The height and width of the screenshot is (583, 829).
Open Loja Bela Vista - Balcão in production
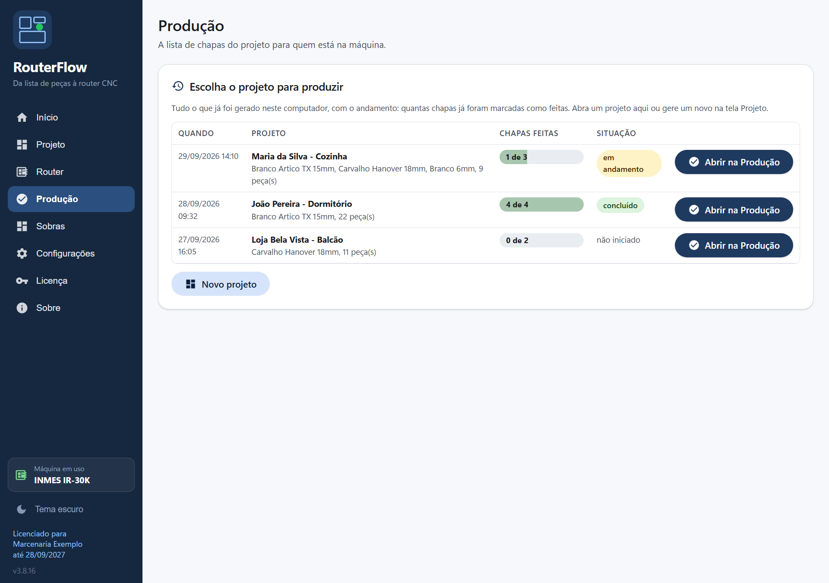[x=734, y=245]
